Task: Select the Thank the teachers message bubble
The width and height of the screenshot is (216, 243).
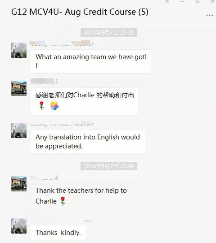Action: click(82, 197)
